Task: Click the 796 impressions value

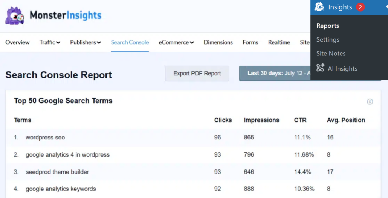Action: [x=249, y=154]
